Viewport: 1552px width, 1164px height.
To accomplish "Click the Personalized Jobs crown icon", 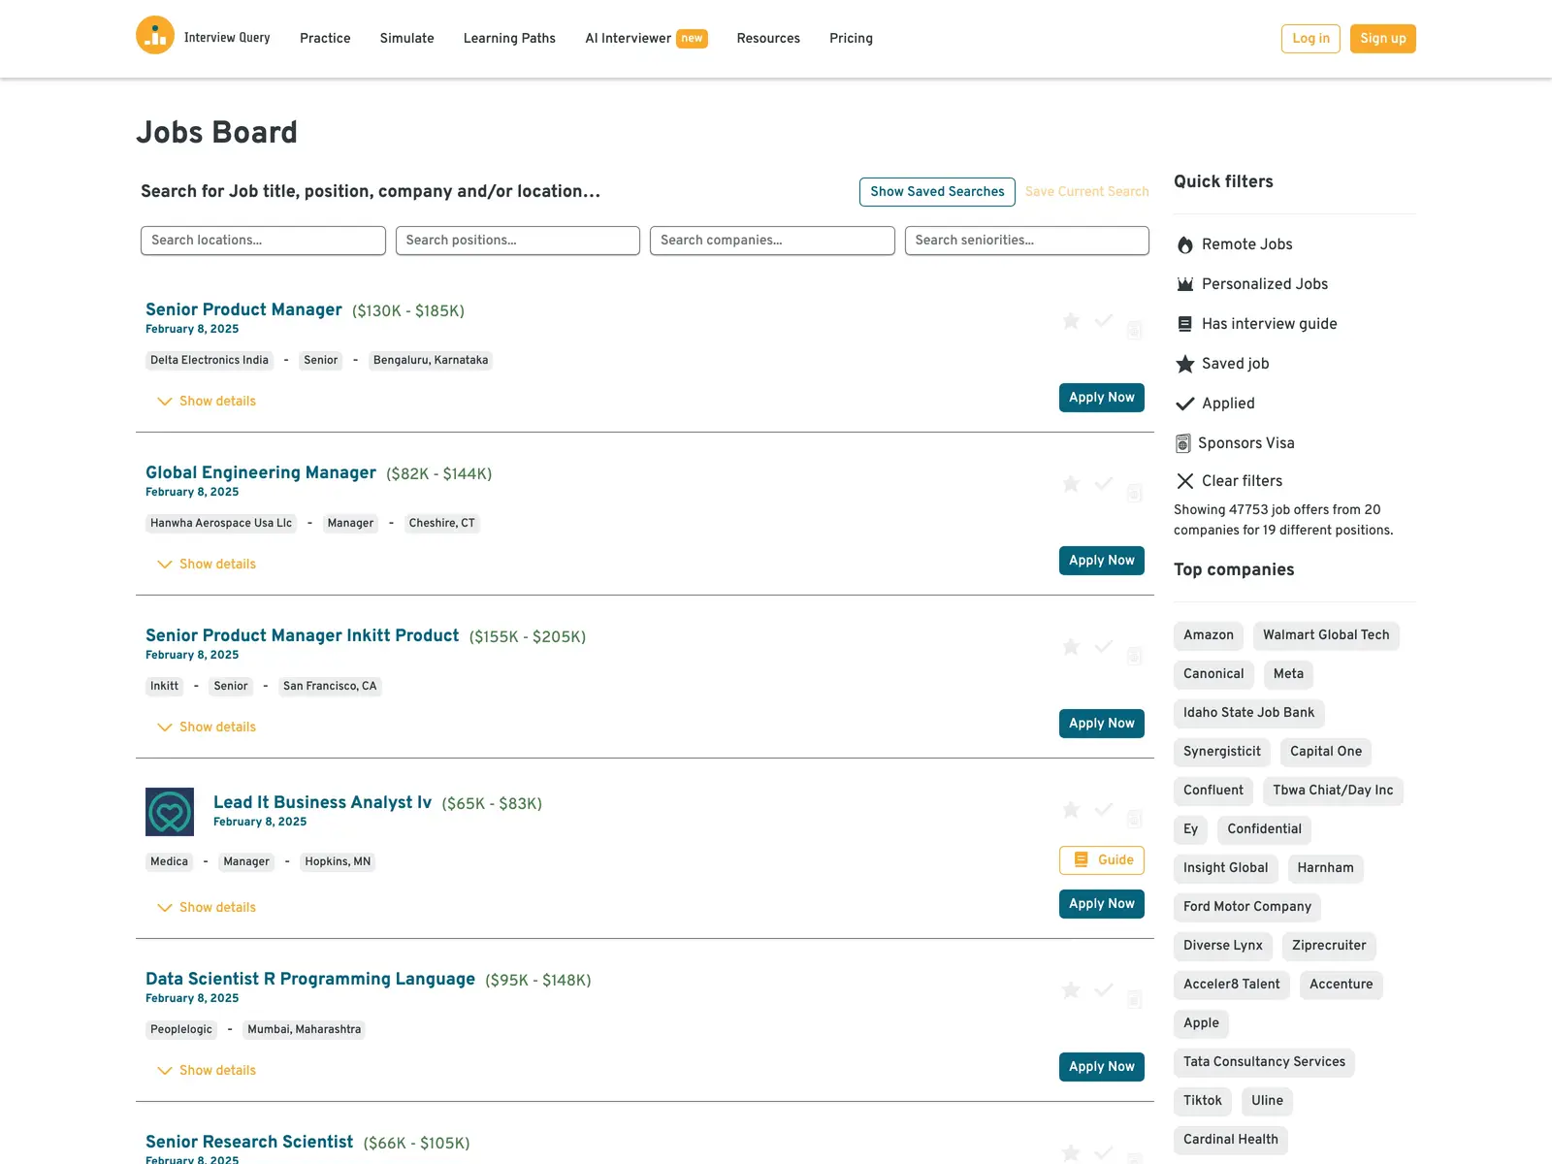I will pyautogui.click(x=1185, y=284).
